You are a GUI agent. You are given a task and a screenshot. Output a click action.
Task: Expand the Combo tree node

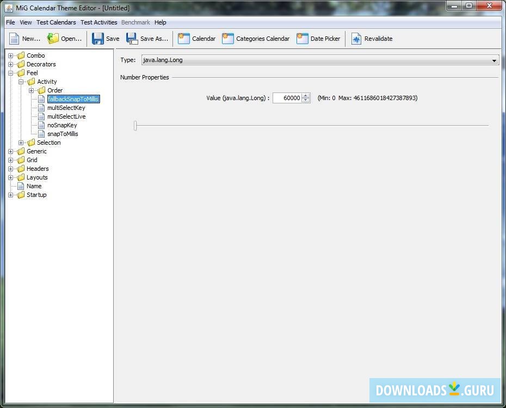11,55
